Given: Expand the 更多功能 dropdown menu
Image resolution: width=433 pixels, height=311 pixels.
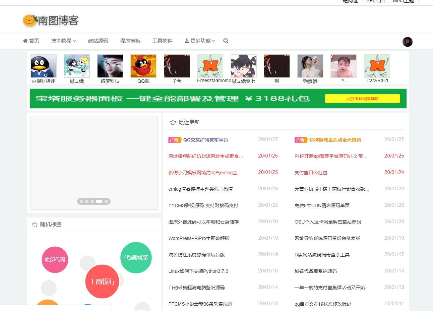Looking at the screenshot, I should pos(200,41).
